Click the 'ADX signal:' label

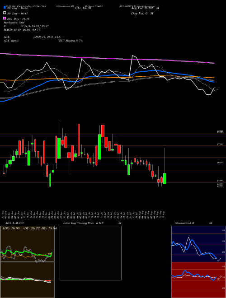pyautogui.click(x=11, y=41)
